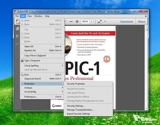Click the zoom out minus icon

[71, 22]
